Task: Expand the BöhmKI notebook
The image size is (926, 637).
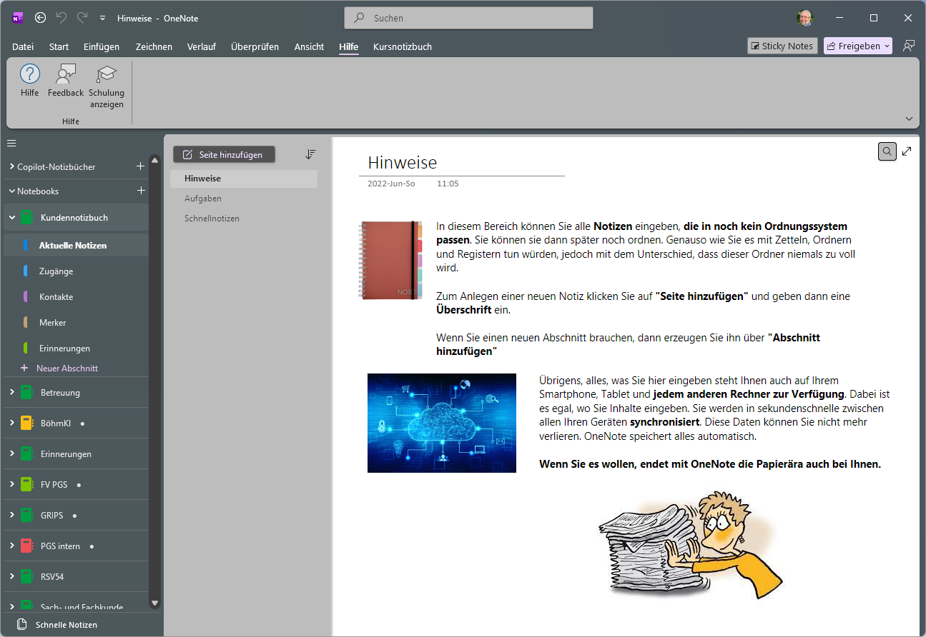Action: (11, 423)
